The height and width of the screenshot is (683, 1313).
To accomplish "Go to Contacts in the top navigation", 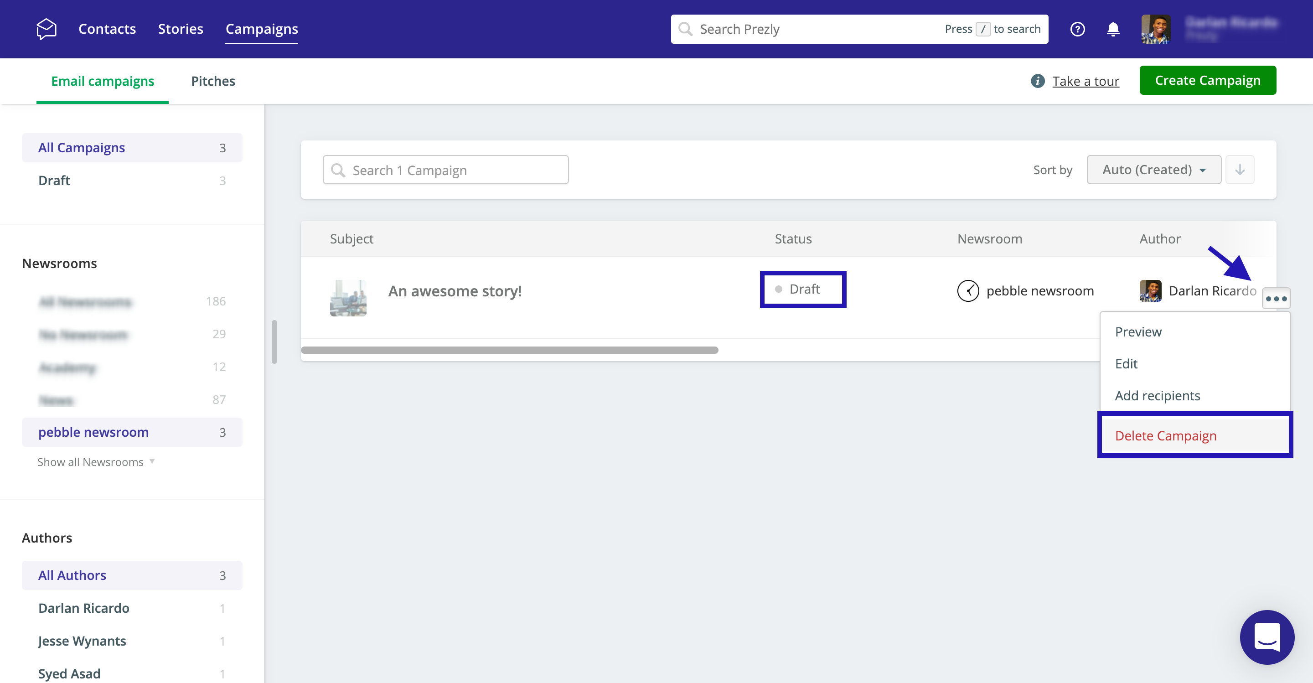I will click(107, 29).
